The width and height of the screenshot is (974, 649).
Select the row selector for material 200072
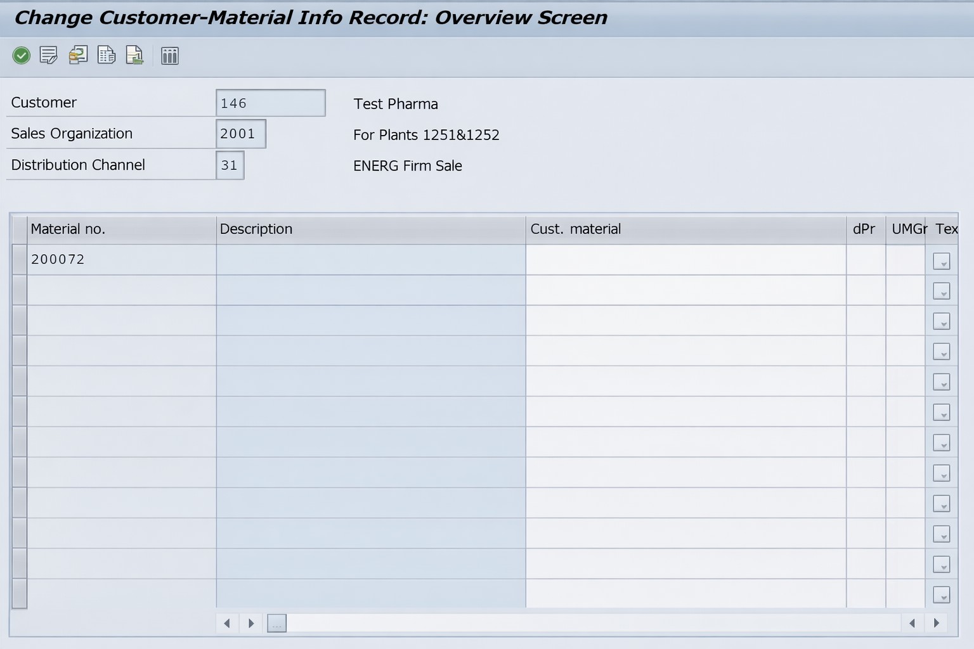19,260
